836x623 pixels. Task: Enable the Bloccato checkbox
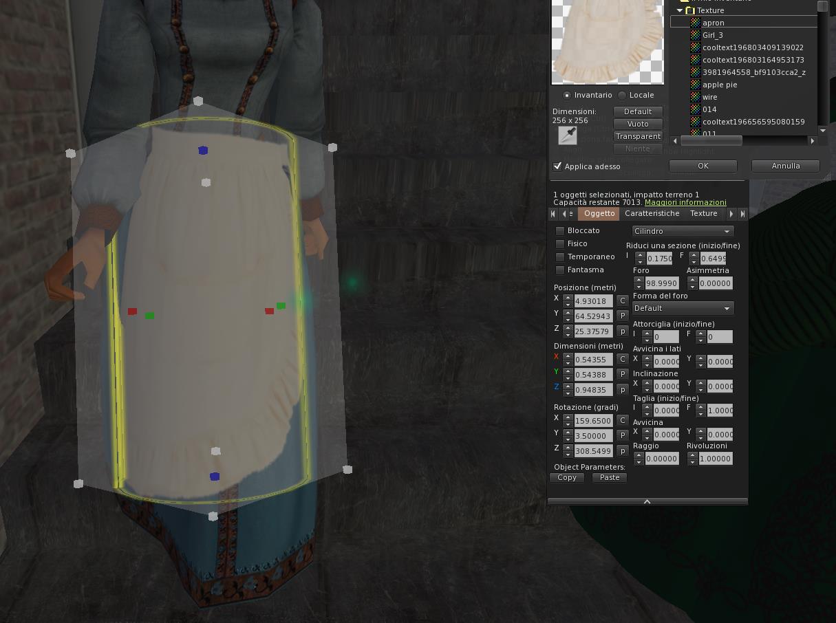560,231
